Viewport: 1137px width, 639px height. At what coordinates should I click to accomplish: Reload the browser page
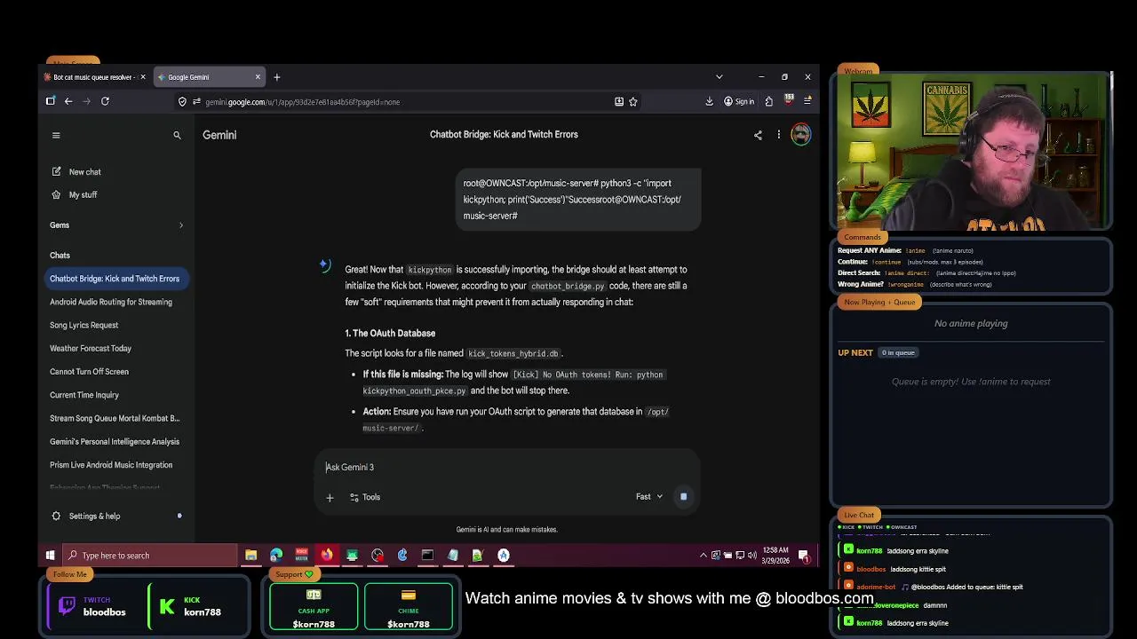[x=105, y=101]
